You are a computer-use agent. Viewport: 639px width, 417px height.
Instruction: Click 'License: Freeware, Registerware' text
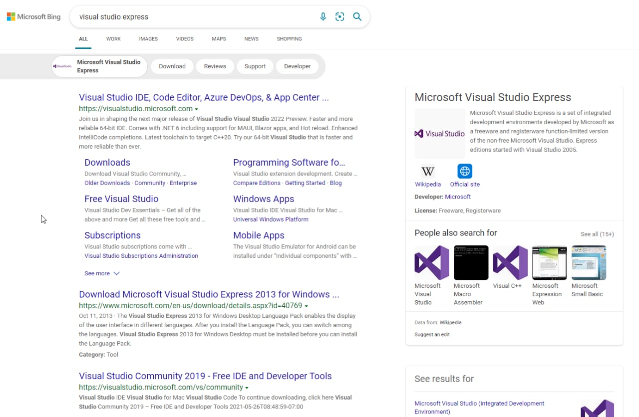[x=457, y=210]
